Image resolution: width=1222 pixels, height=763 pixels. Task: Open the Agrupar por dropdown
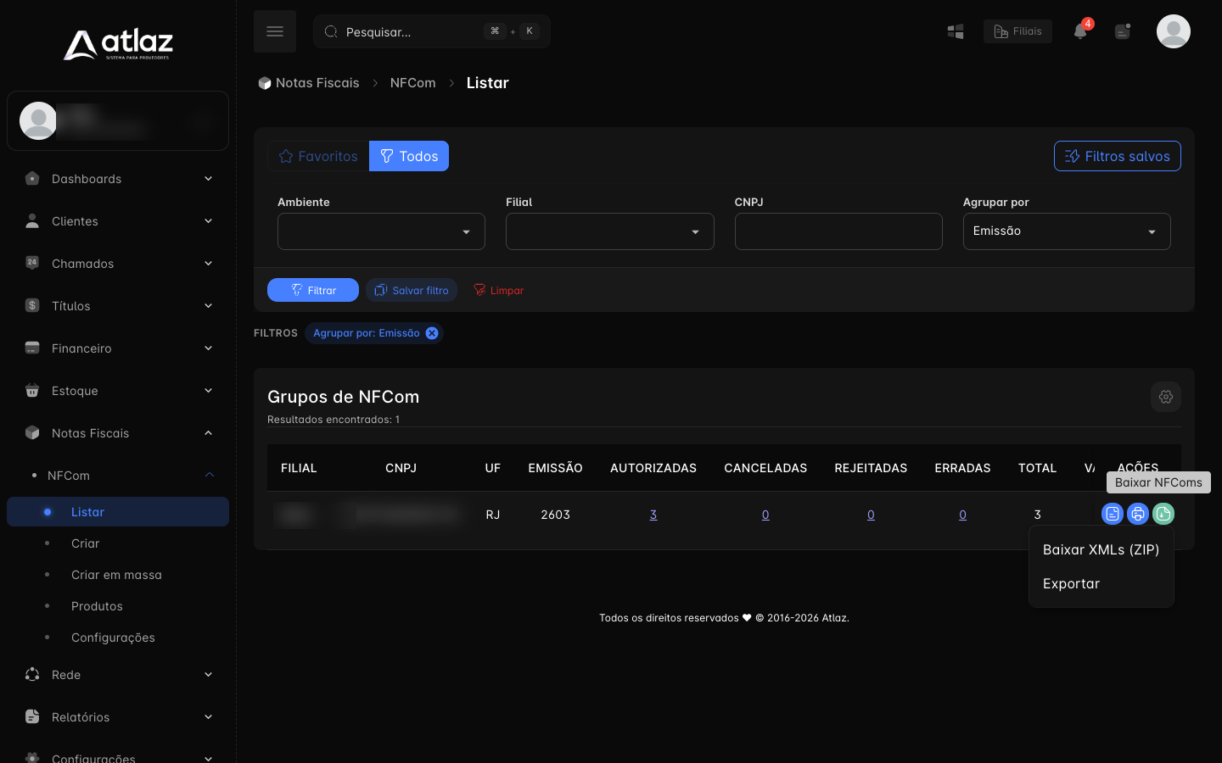pos(1067,231)
